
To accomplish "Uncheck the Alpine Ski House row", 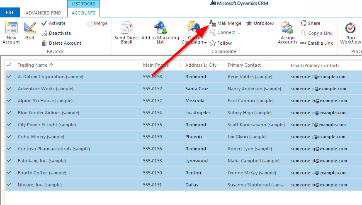I will (9, 100).
